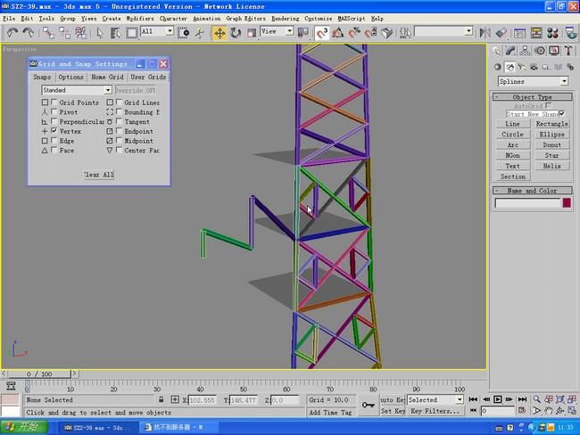Screen dimensions: 580x435
Task: Open the Motion panel tab icon
Action: [540, 51]
